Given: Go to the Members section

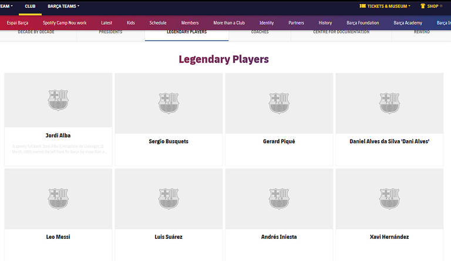Looking at the screenshot, I should (190, 23).
